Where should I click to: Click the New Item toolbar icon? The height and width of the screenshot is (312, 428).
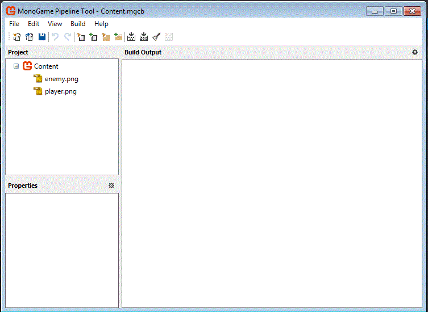click(81, 37)
